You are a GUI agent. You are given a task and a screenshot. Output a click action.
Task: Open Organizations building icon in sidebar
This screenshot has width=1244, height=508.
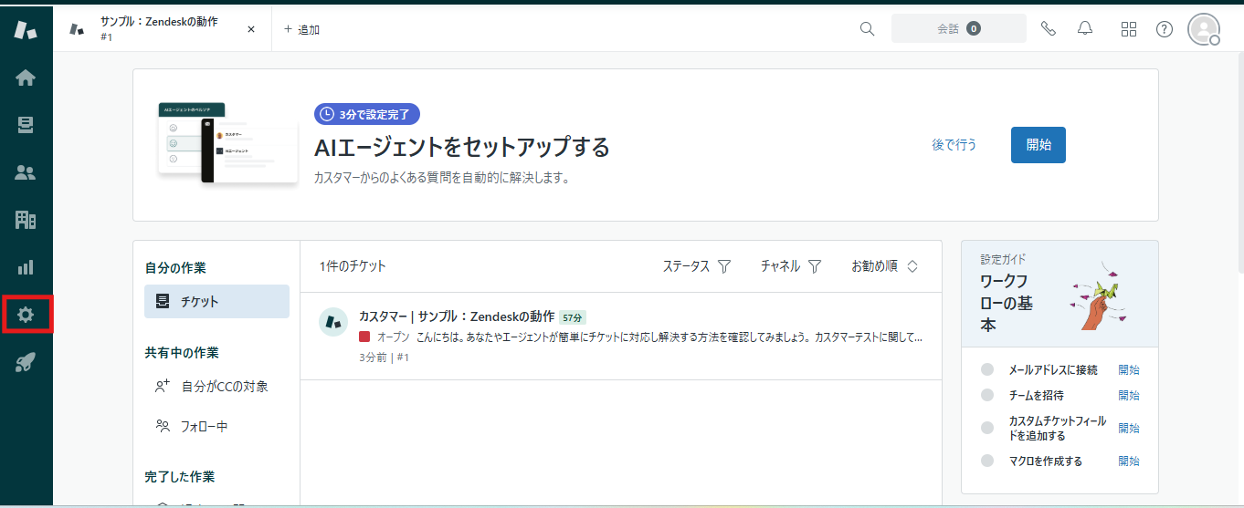26,220
